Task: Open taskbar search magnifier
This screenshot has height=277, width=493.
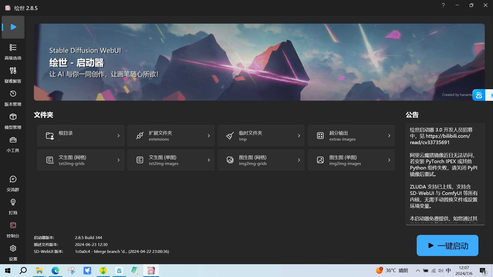Action: (23, 271)
